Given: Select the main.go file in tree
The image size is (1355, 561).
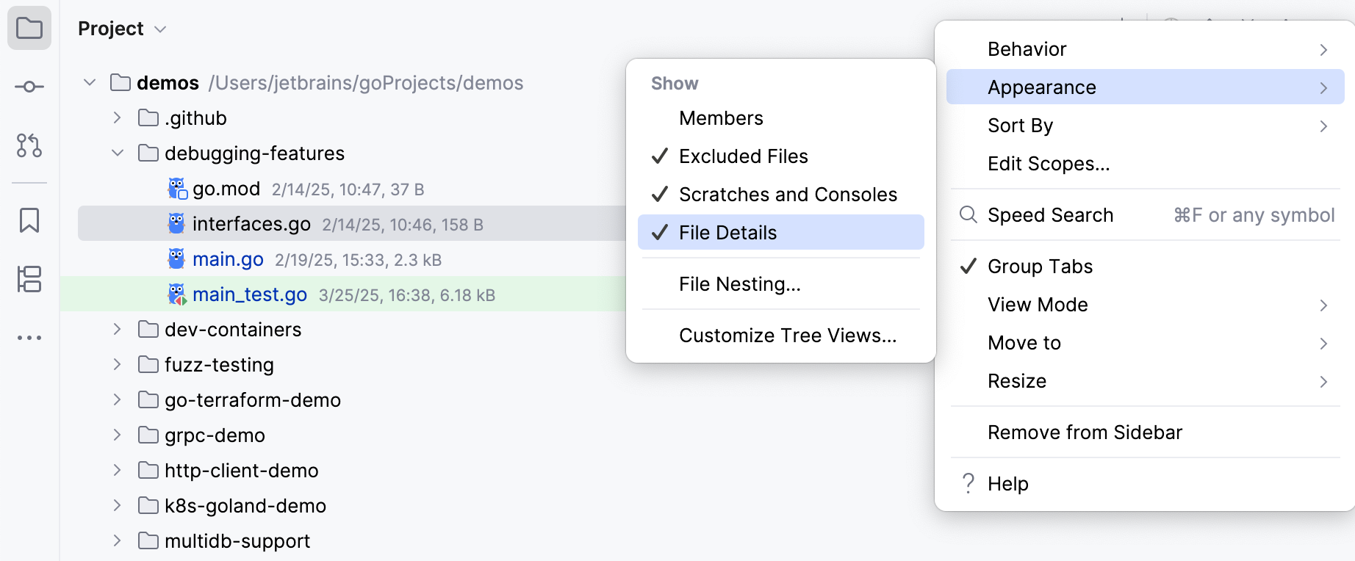Looking at the screenshot, I should [228, 259].
